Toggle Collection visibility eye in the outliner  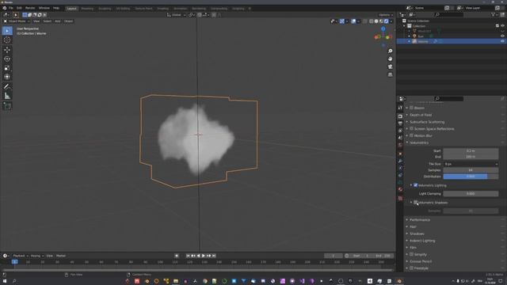coord(502,26)
